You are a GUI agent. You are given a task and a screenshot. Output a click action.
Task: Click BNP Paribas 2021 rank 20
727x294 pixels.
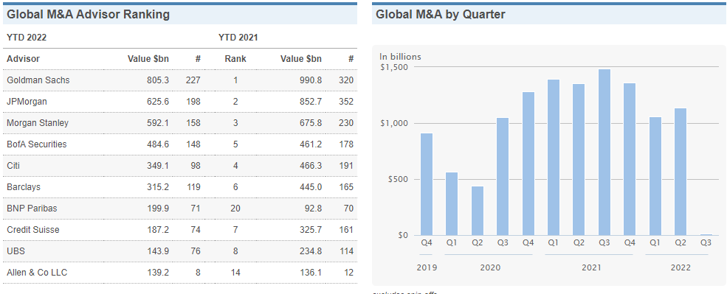(235, 209)
